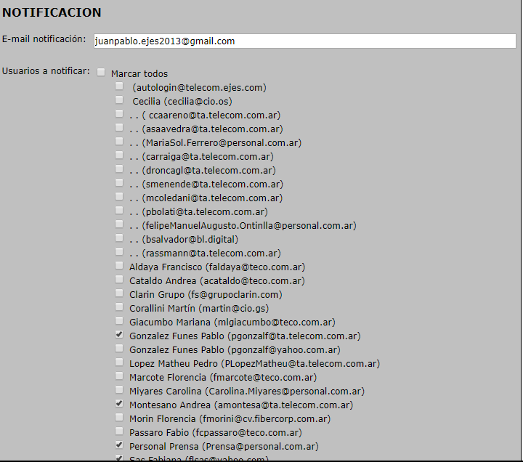Viewport: 523px width, 462px height.
Task: Tick the Cataldo Andrea checkbox
Action: tap(119, 280)
